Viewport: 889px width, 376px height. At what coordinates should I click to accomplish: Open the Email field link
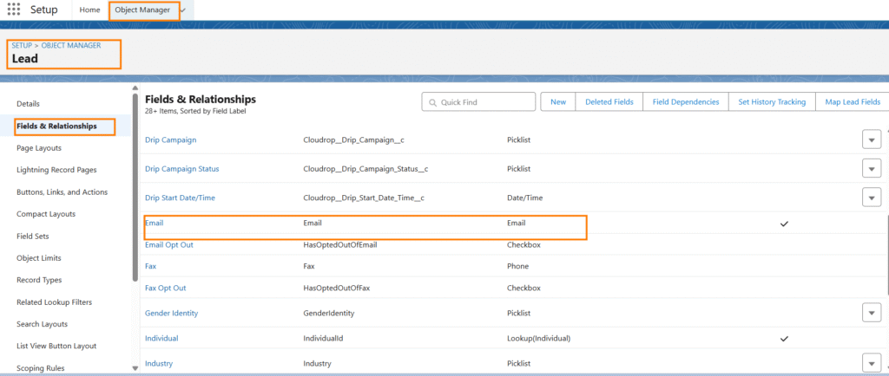pos(154,224)
